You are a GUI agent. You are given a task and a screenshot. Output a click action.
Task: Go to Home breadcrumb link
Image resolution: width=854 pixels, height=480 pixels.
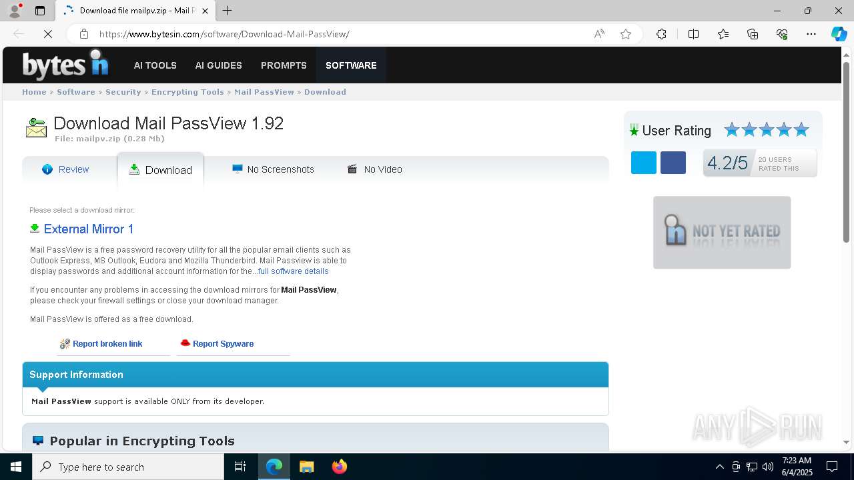pyautogui.click(x=34, y=92)
